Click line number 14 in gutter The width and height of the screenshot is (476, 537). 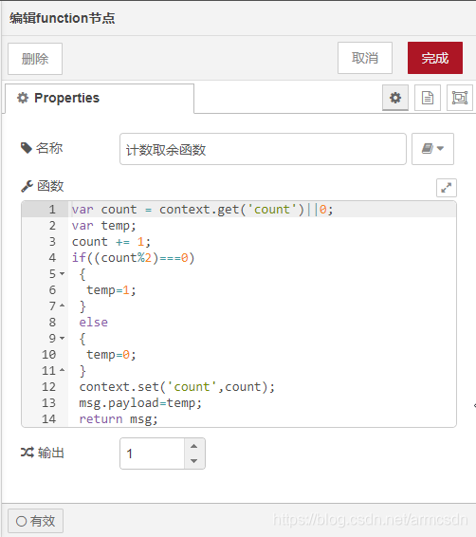coord(48,418)
